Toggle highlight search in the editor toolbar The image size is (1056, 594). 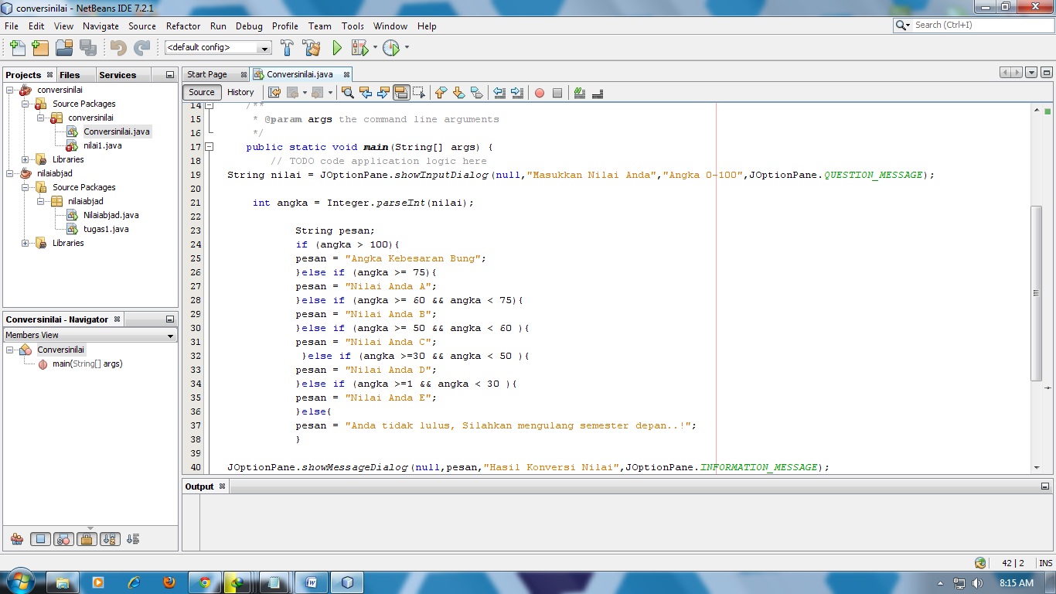tap(401, 93)
